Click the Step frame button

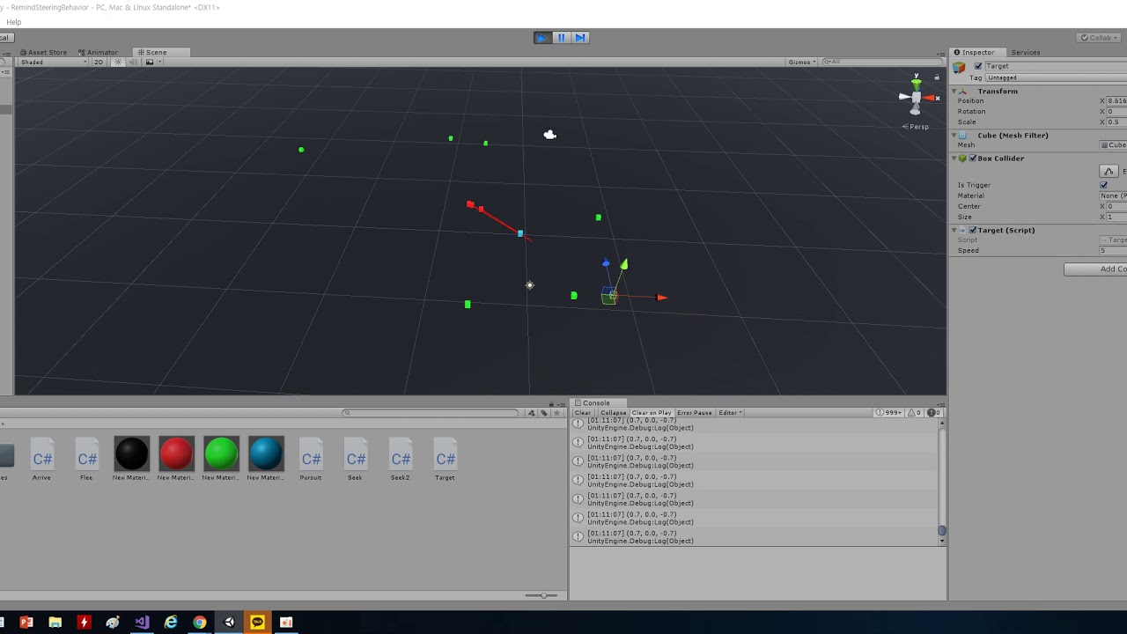point(580,38)
